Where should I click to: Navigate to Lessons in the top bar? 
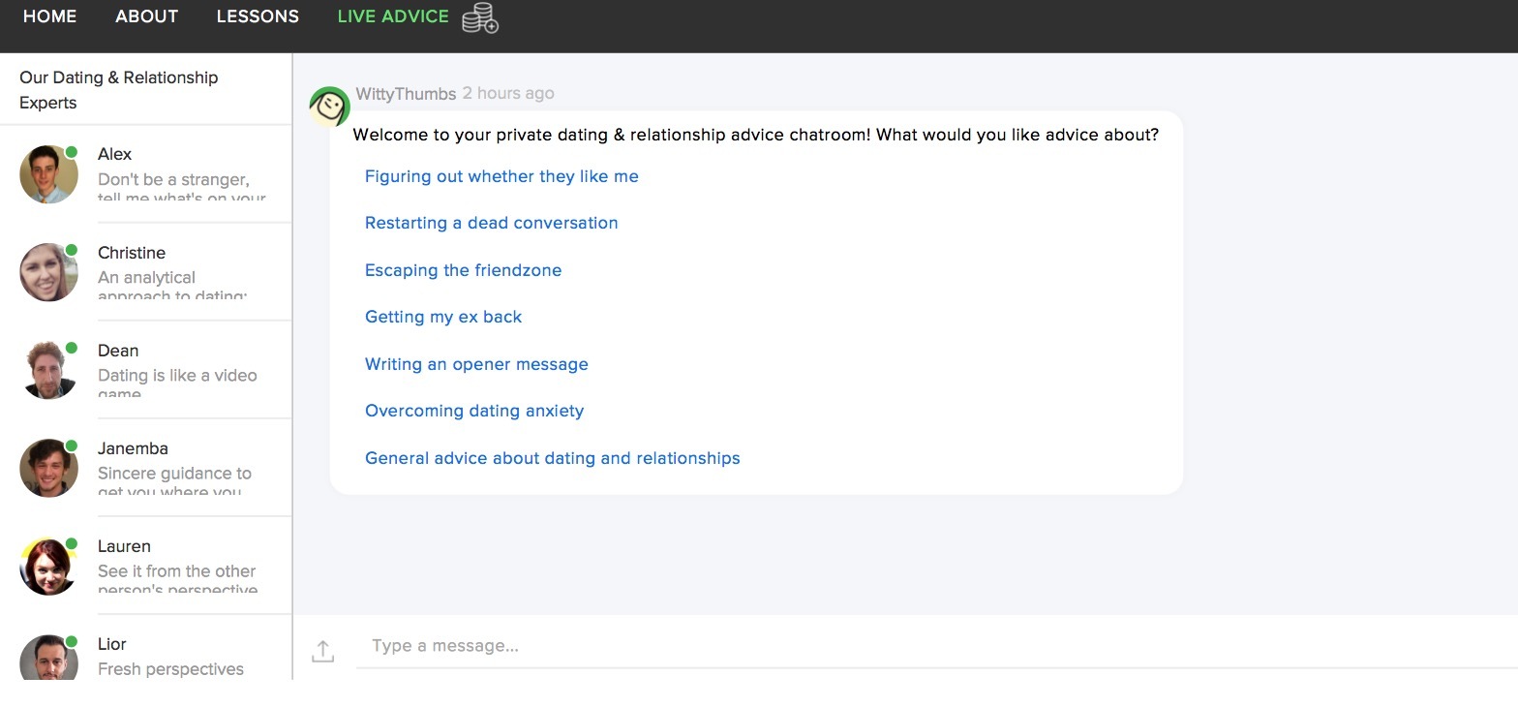(x=258, y=16)
